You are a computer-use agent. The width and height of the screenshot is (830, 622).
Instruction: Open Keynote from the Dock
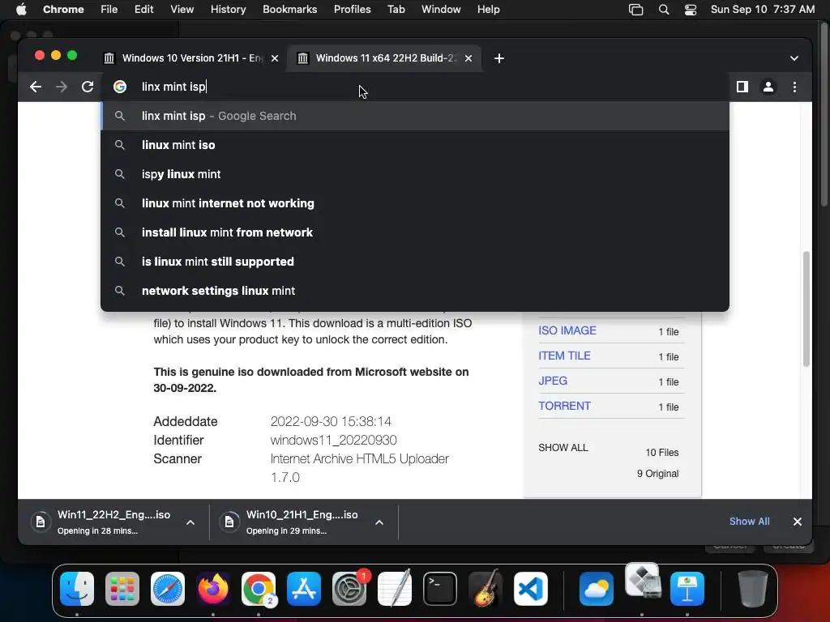pyautogui.click(x=687, y=589)
